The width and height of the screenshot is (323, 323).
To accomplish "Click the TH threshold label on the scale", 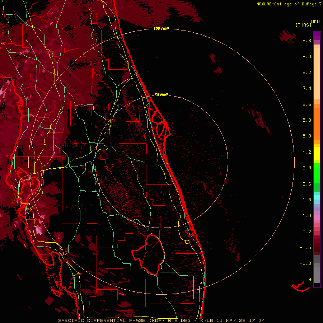I will pos(308,280).
